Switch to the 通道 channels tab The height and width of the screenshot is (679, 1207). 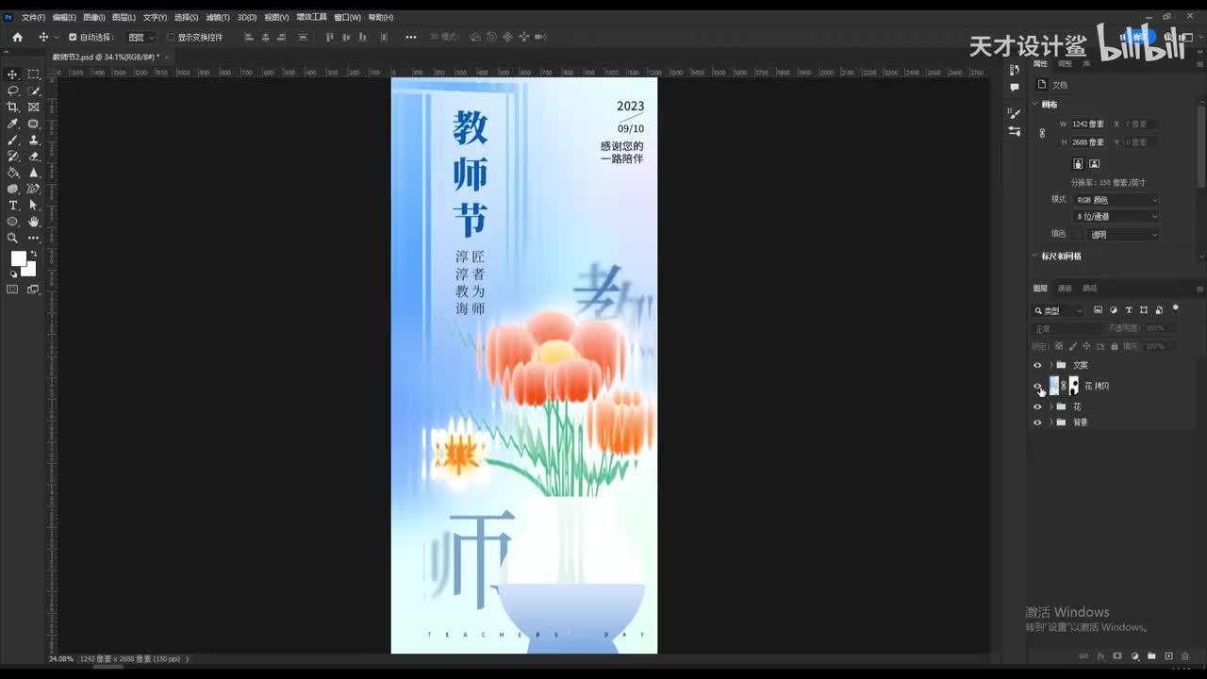point(1065,289)
